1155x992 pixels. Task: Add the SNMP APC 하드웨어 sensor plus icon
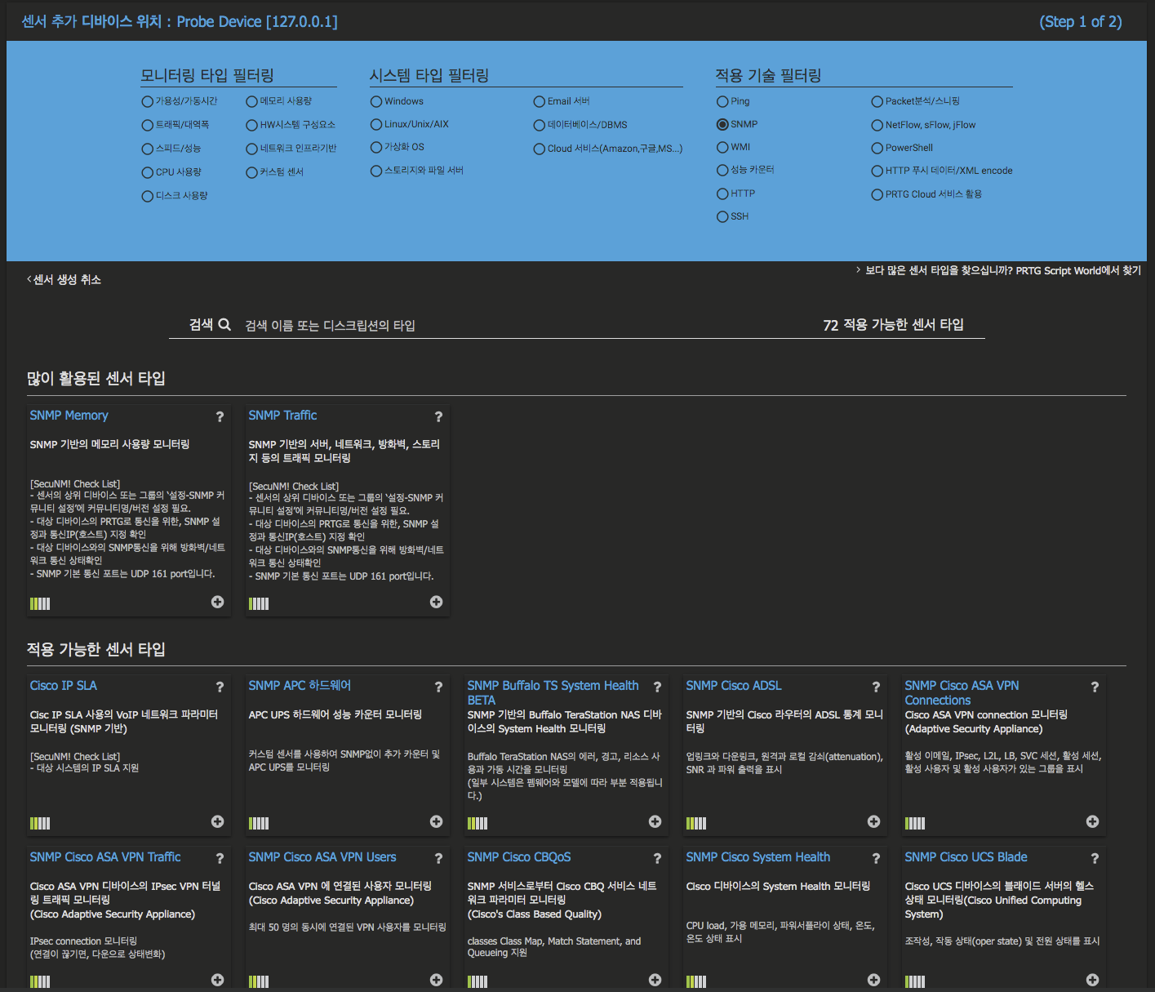click(437, 821)
